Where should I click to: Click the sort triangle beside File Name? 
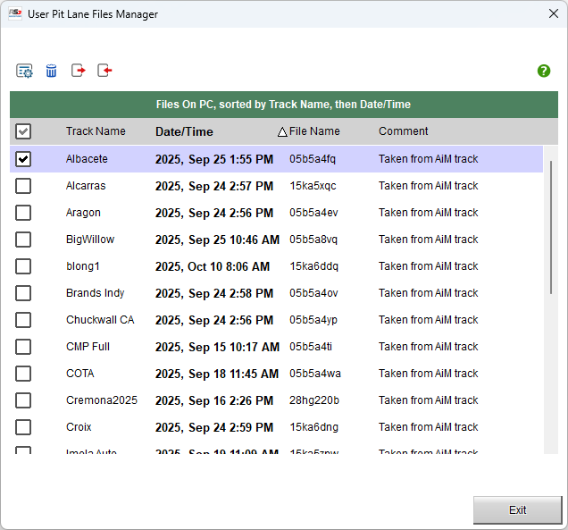click(x=282, y=132)
